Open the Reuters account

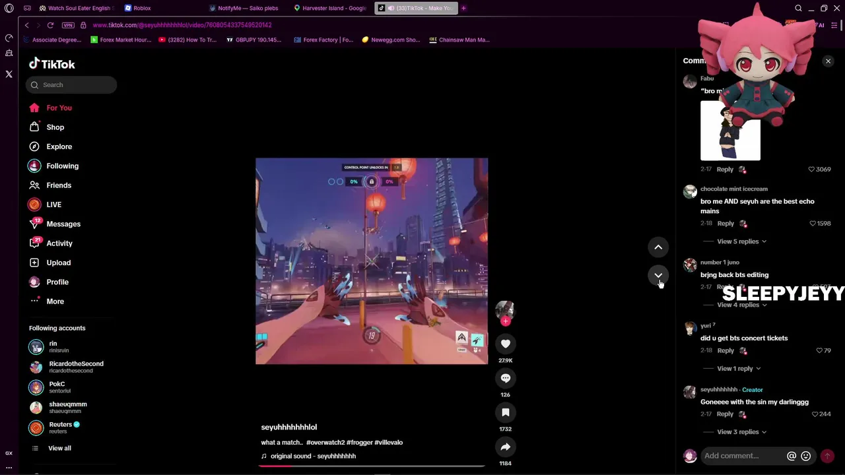(x=61, y=427)
